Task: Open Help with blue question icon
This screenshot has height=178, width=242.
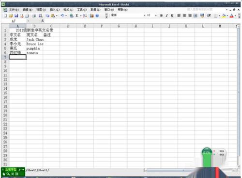Action: tap(97, 16)
